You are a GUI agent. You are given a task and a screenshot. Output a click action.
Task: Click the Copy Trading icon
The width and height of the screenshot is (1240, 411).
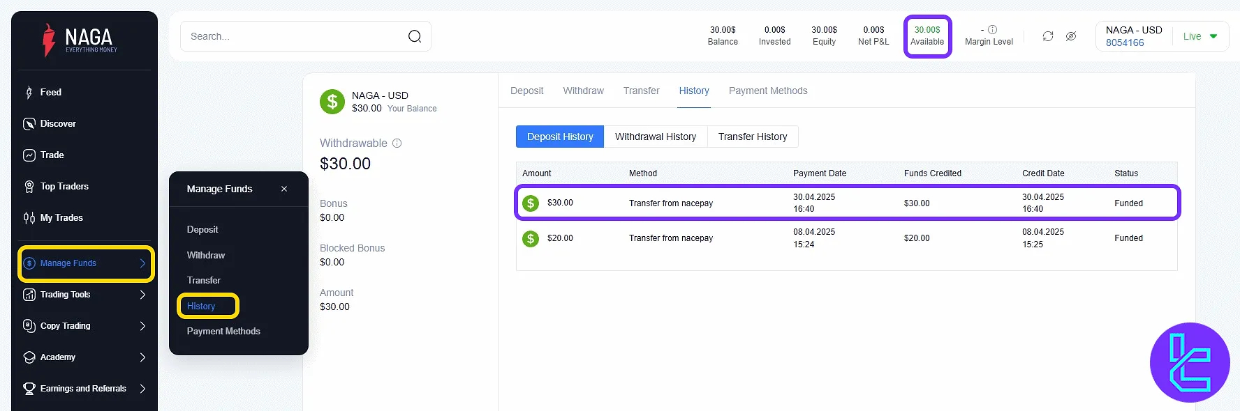[29, 326]
